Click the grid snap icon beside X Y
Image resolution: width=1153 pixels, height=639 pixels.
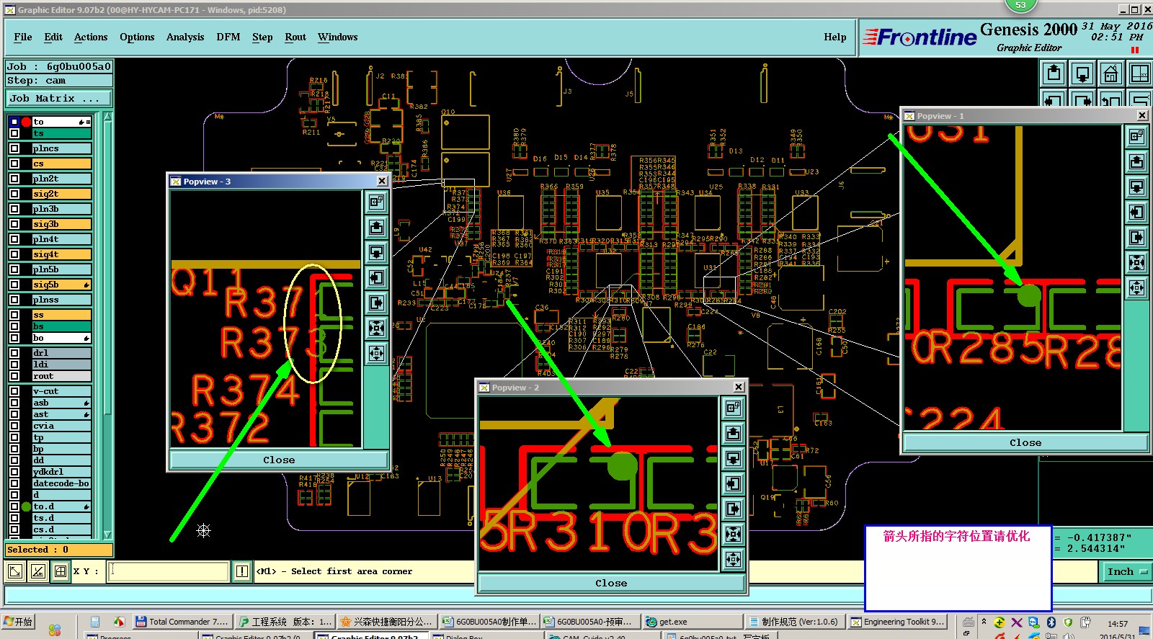point(61,572)
